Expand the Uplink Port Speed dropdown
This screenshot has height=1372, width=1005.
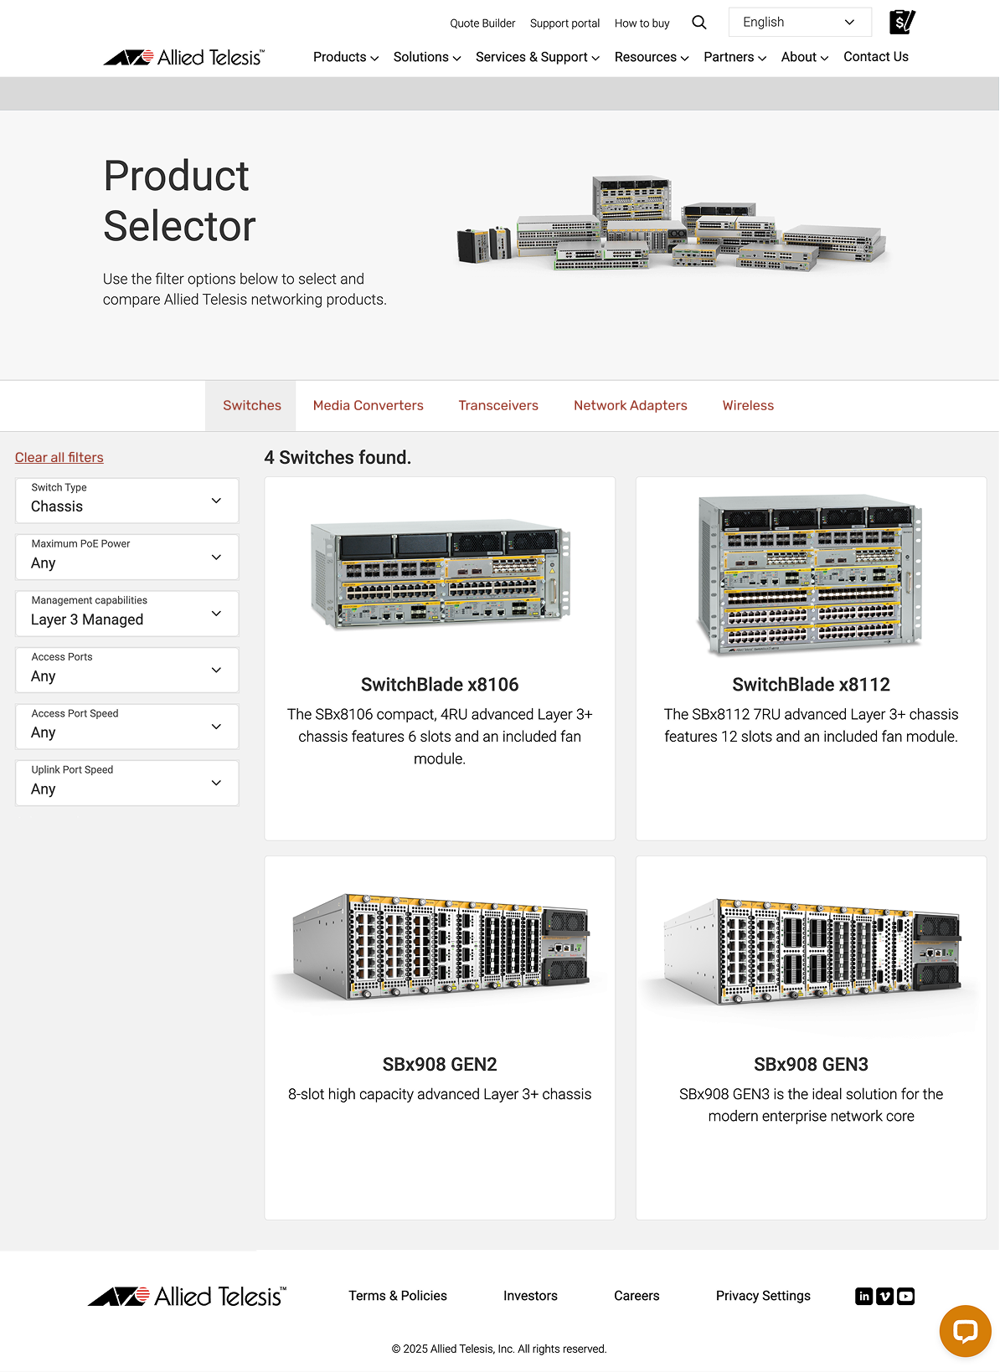click(127, 783)
